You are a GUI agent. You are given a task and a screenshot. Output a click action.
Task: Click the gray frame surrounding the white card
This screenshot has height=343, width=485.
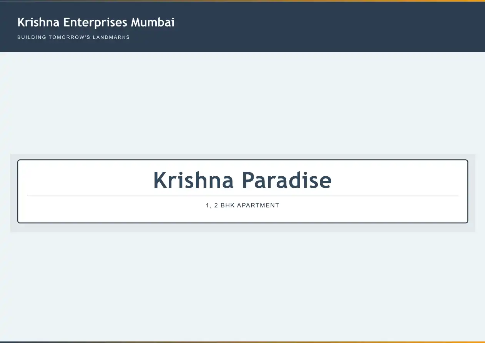pyautogui.click(x=242, y=227)
